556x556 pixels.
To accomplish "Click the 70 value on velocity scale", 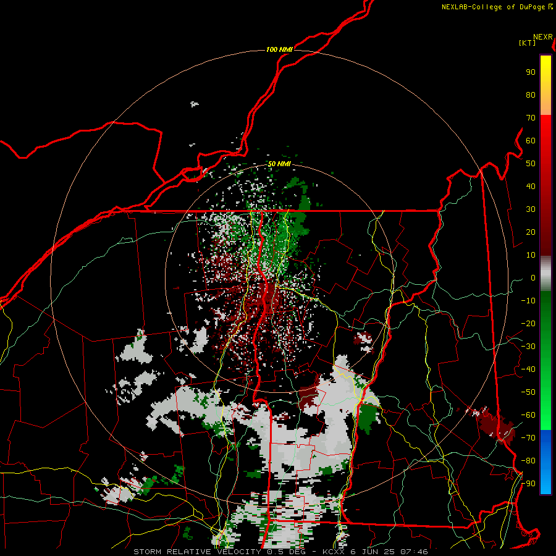I will (531, 118).
